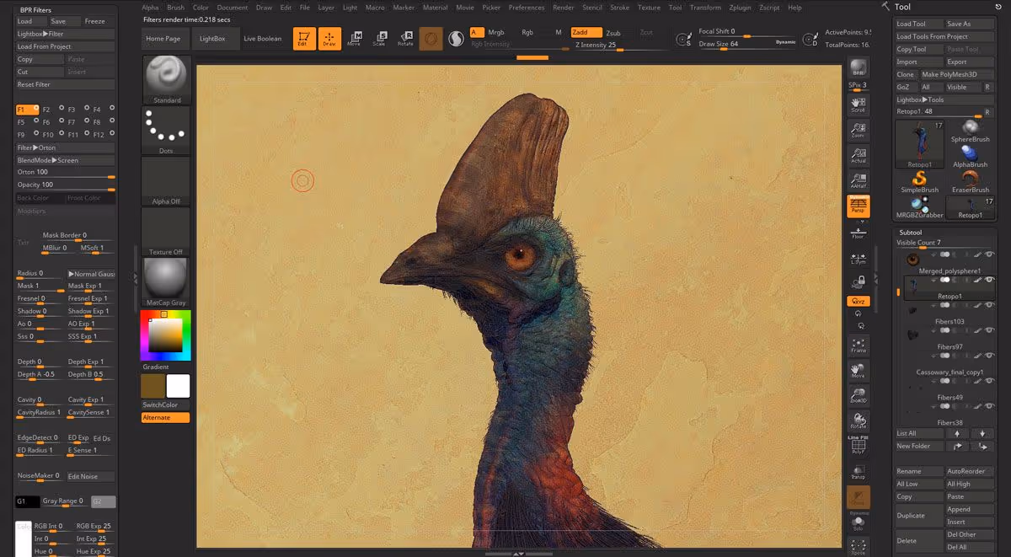The height and width of the screenshot is (557, 1011).
Task: Select the Rotate tool in top shelf
Action: tap(405, 39)
